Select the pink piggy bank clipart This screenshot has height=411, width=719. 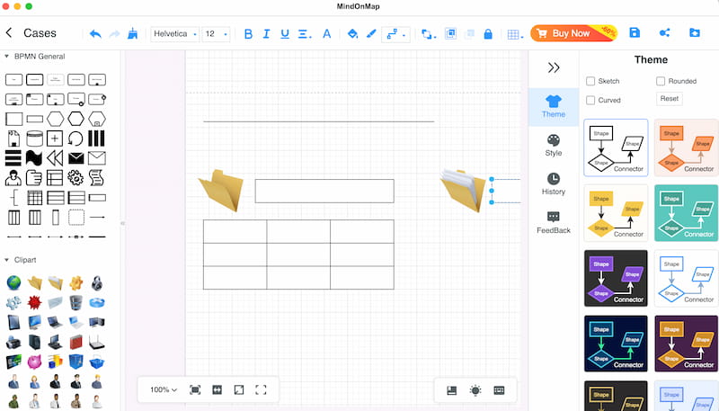coord(34,362)
